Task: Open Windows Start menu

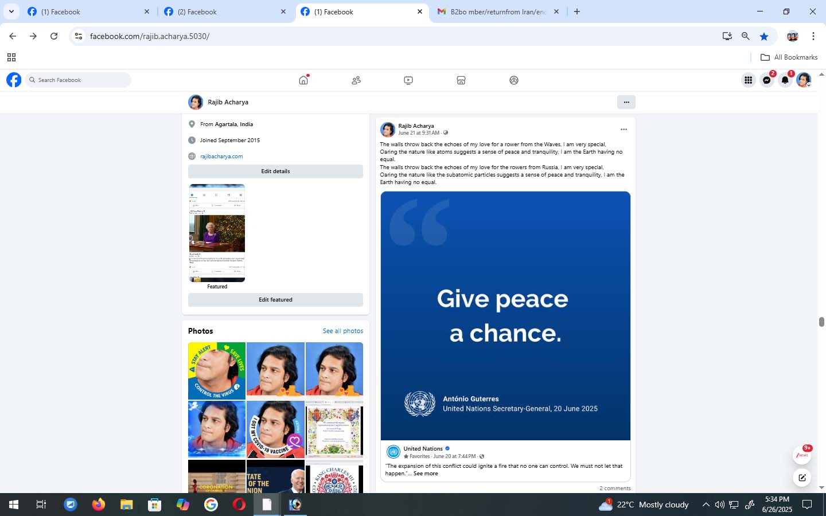Action: point(14,505)
